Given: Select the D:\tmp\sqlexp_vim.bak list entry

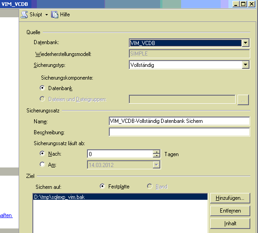Looking at the screenshot, I should (x=120, y=197).
